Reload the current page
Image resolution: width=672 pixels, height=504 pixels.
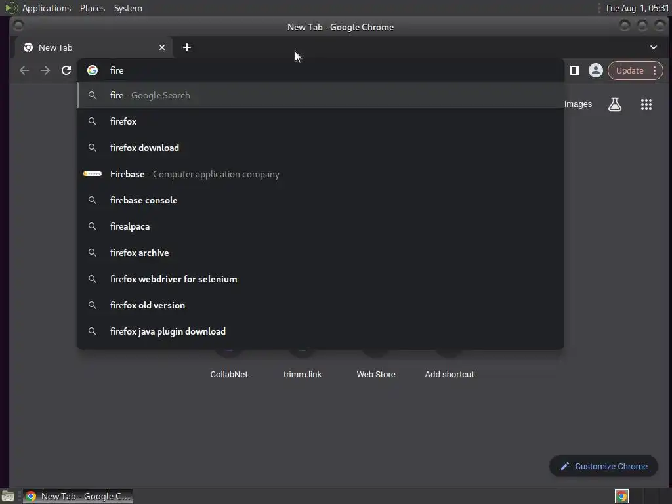pos(66,70)
